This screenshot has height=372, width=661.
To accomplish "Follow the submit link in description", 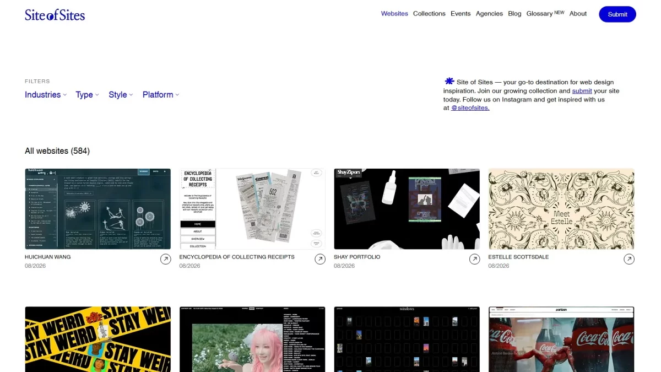I will click(x=582, y=91).
